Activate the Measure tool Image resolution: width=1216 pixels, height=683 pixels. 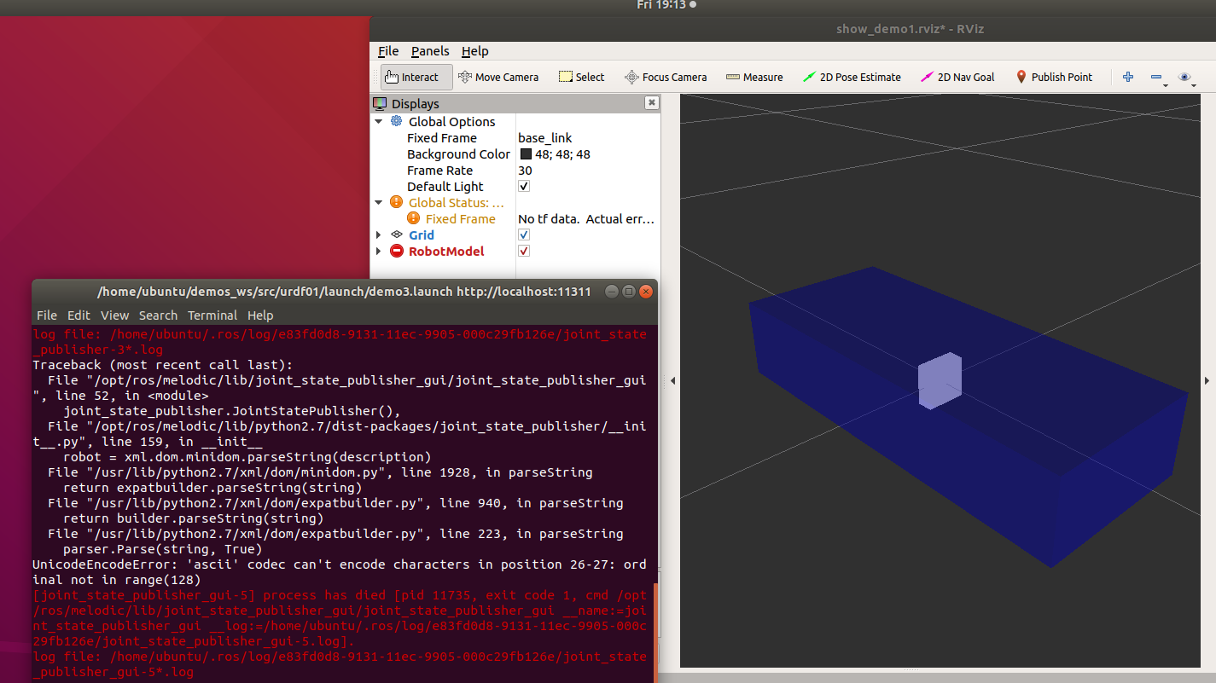(754, 77)
